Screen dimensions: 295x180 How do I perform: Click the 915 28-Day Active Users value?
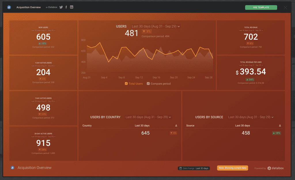[x=43, y=143]
